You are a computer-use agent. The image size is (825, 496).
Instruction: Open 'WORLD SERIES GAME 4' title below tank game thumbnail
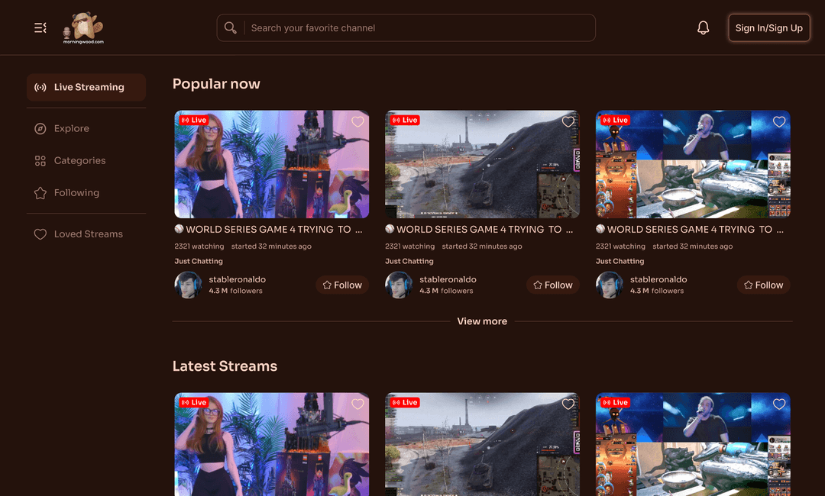pos(479,230)
